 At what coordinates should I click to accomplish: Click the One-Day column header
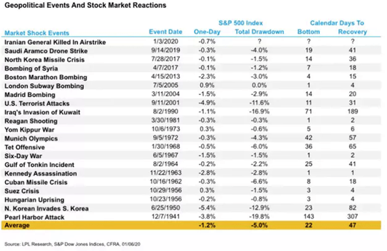(x=207, y=32)
